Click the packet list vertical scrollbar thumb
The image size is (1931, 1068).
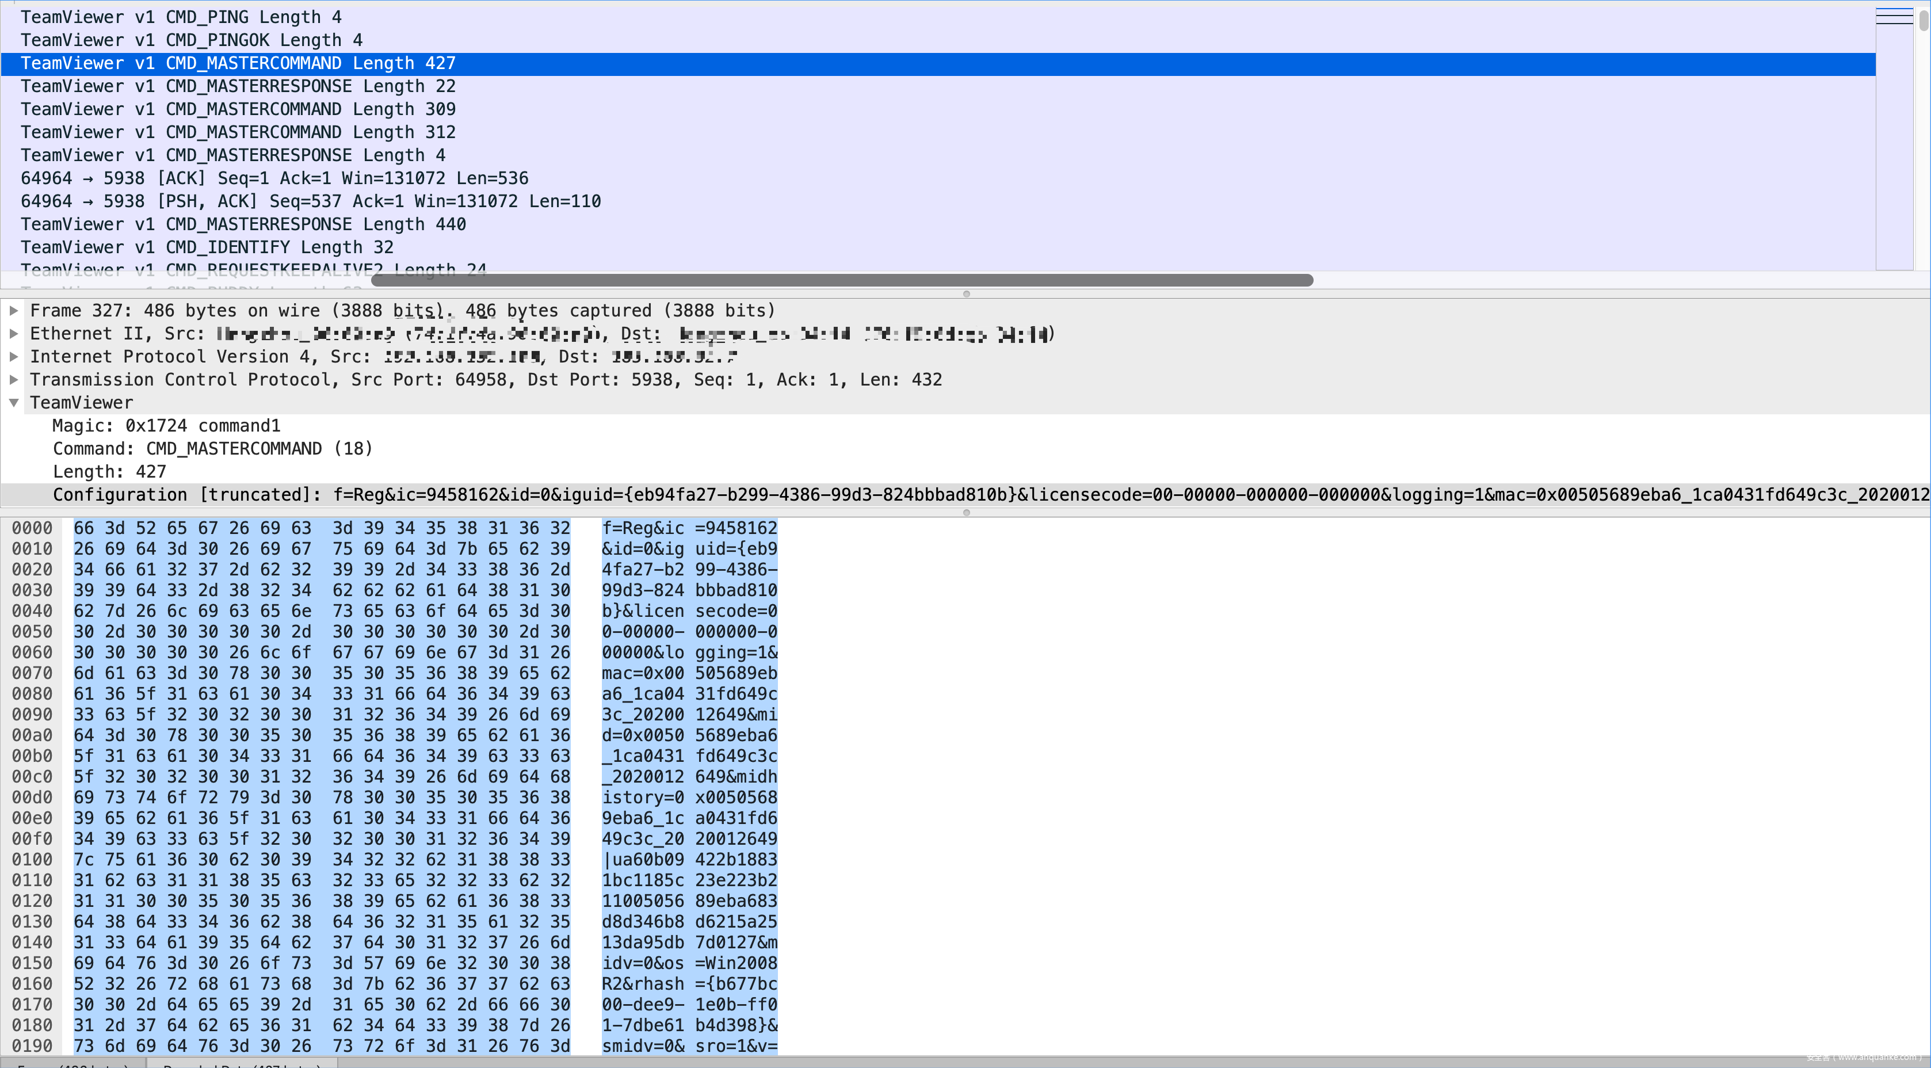point(1924,20)
